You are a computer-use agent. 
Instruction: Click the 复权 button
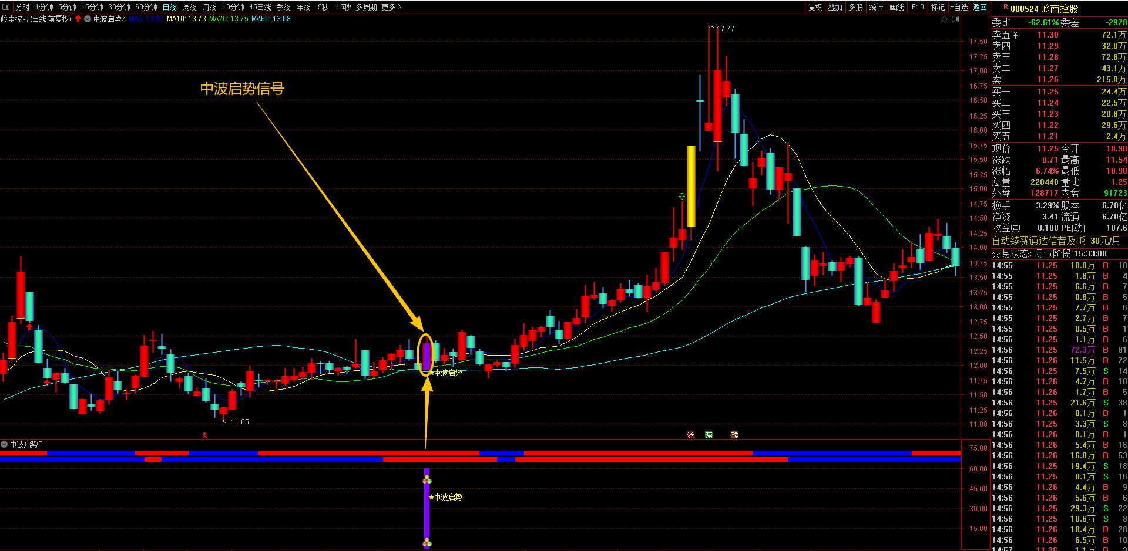[x=815, y=7]
